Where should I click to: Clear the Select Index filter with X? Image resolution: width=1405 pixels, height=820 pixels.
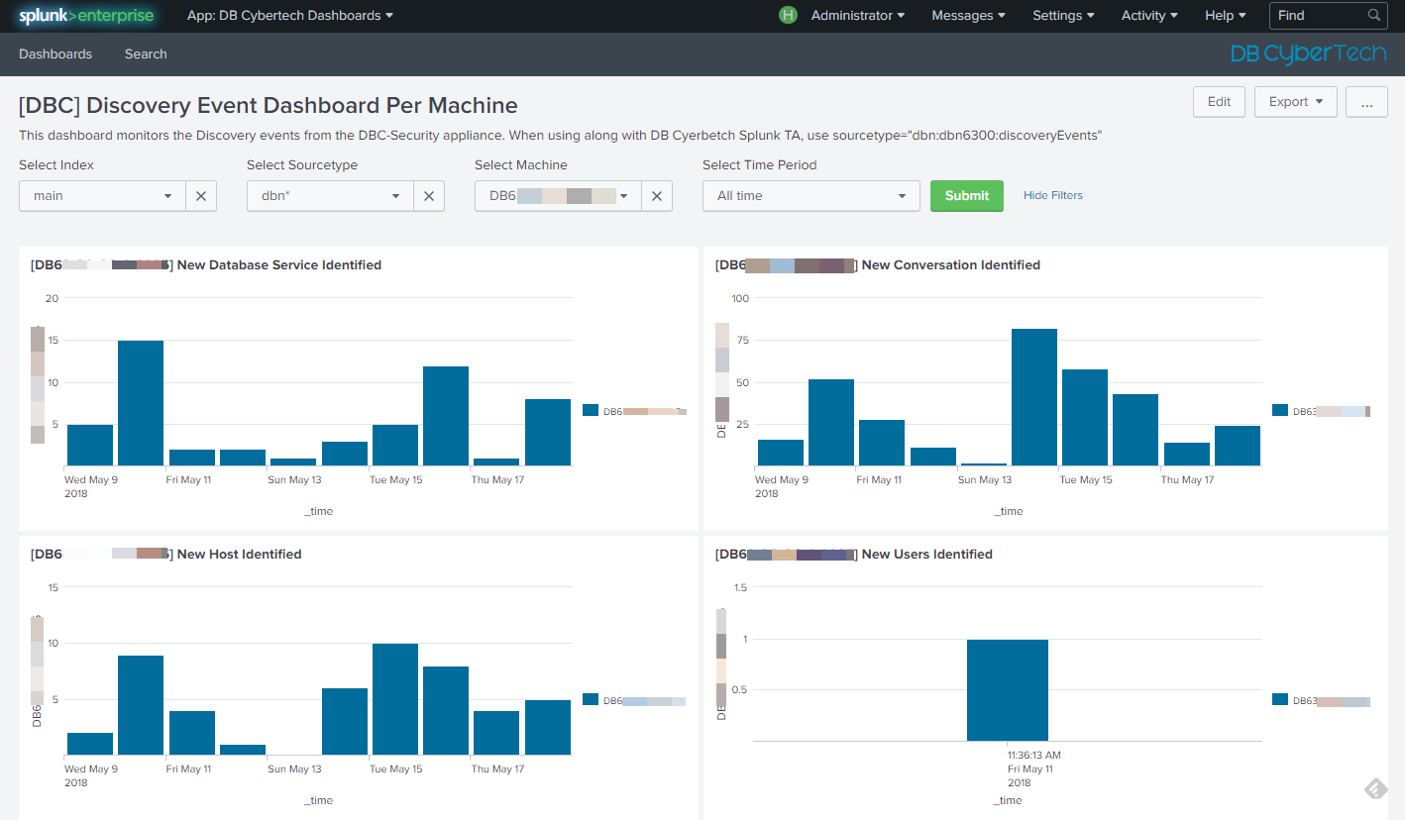point(201,196)
